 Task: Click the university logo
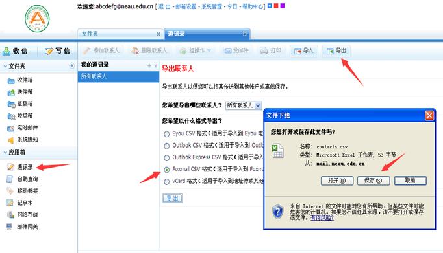point(37,19)
